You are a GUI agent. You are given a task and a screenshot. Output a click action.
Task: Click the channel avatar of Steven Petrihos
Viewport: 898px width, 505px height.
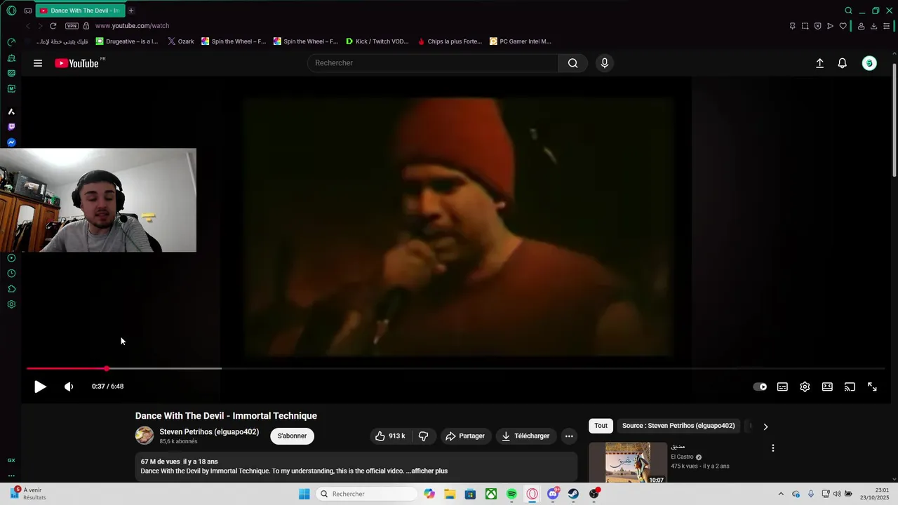point(145,436)
